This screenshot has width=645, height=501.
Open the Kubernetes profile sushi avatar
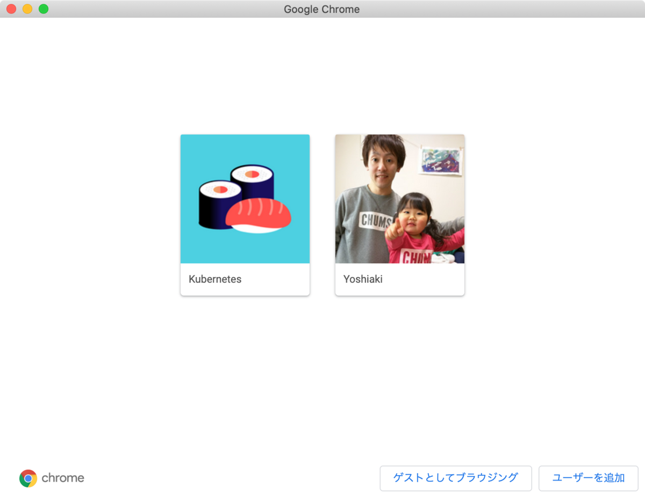245,199
